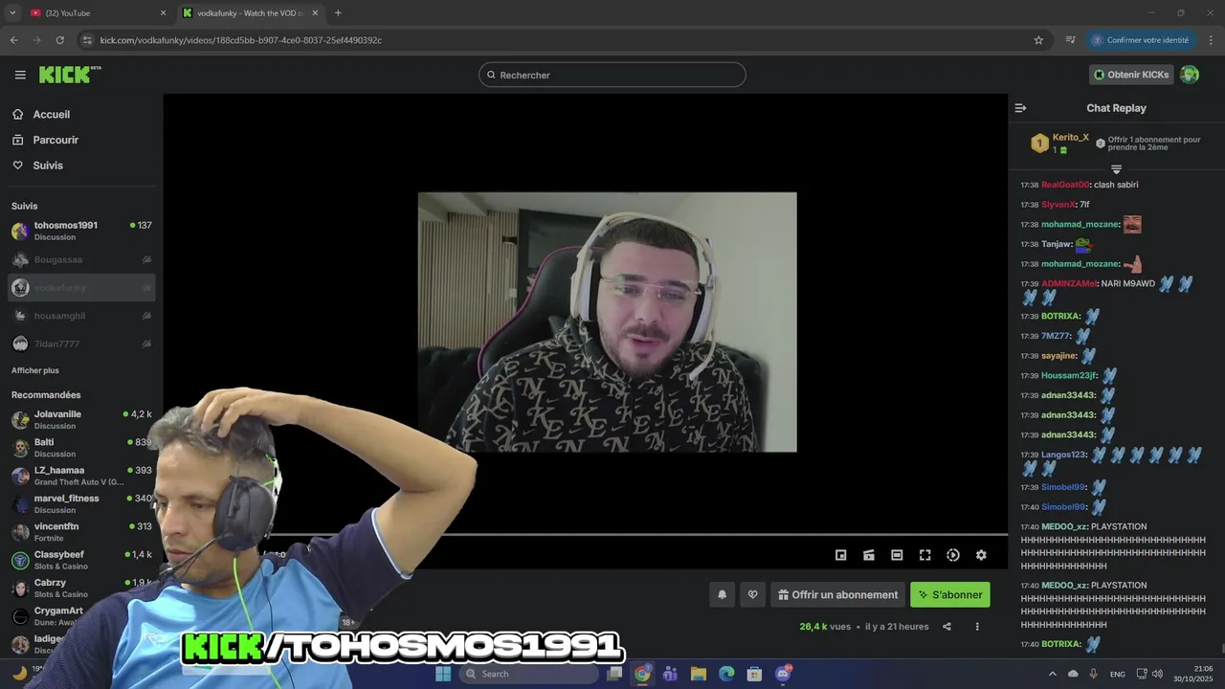
Task: Open Bougassaa followed channel
Action: tap(81, 259)
